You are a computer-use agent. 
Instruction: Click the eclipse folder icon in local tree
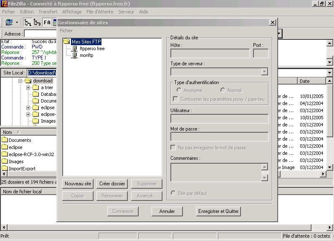[x=36, y=108]
